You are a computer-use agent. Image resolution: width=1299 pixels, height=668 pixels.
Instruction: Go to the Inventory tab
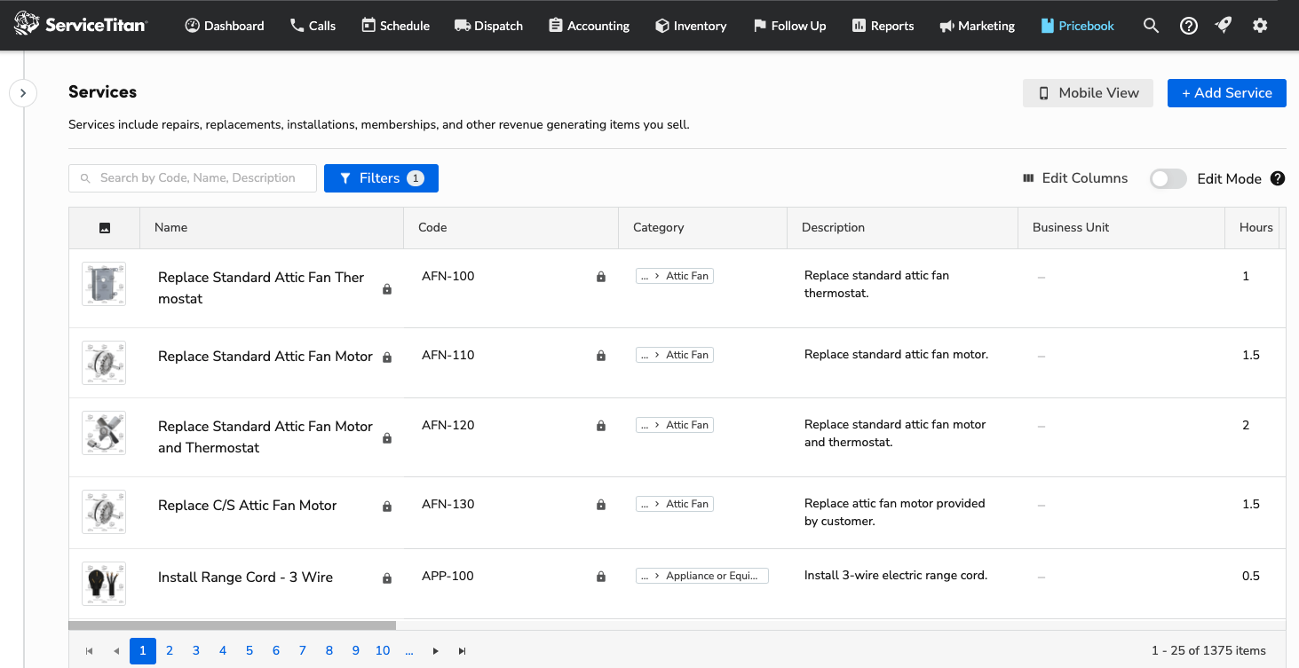point(690,26)
